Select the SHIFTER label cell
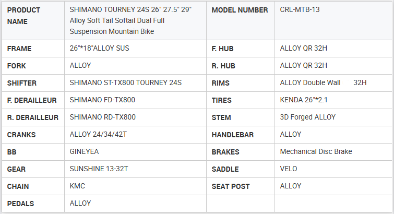 pyautogui.click(x=22, y=83)
